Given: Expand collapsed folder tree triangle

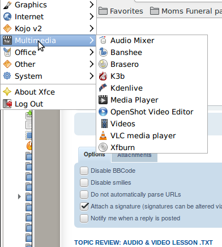Looking at the screenshot, I should tap(19, 197).
